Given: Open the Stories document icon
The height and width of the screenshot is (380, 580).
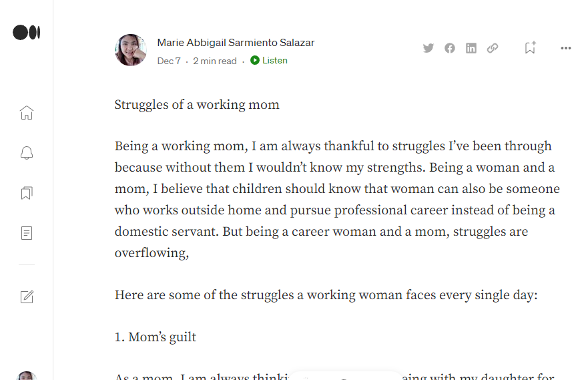Looking at the screenshot, I should [27, 233].
